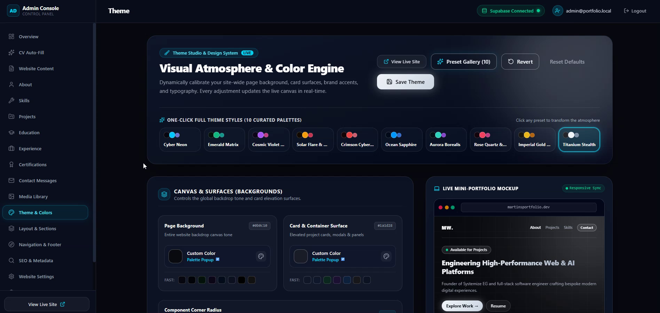
Task: Log out using the Logout button
Action: (635, 11)
